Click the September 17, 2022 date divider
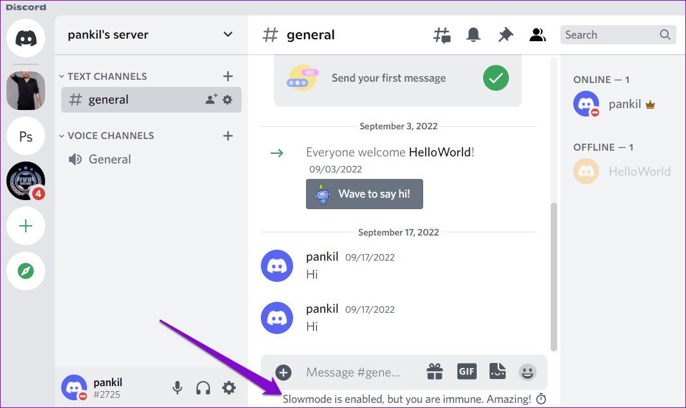Image resolution: width=686 pixels, height=408 pixels. click(399, 232)
